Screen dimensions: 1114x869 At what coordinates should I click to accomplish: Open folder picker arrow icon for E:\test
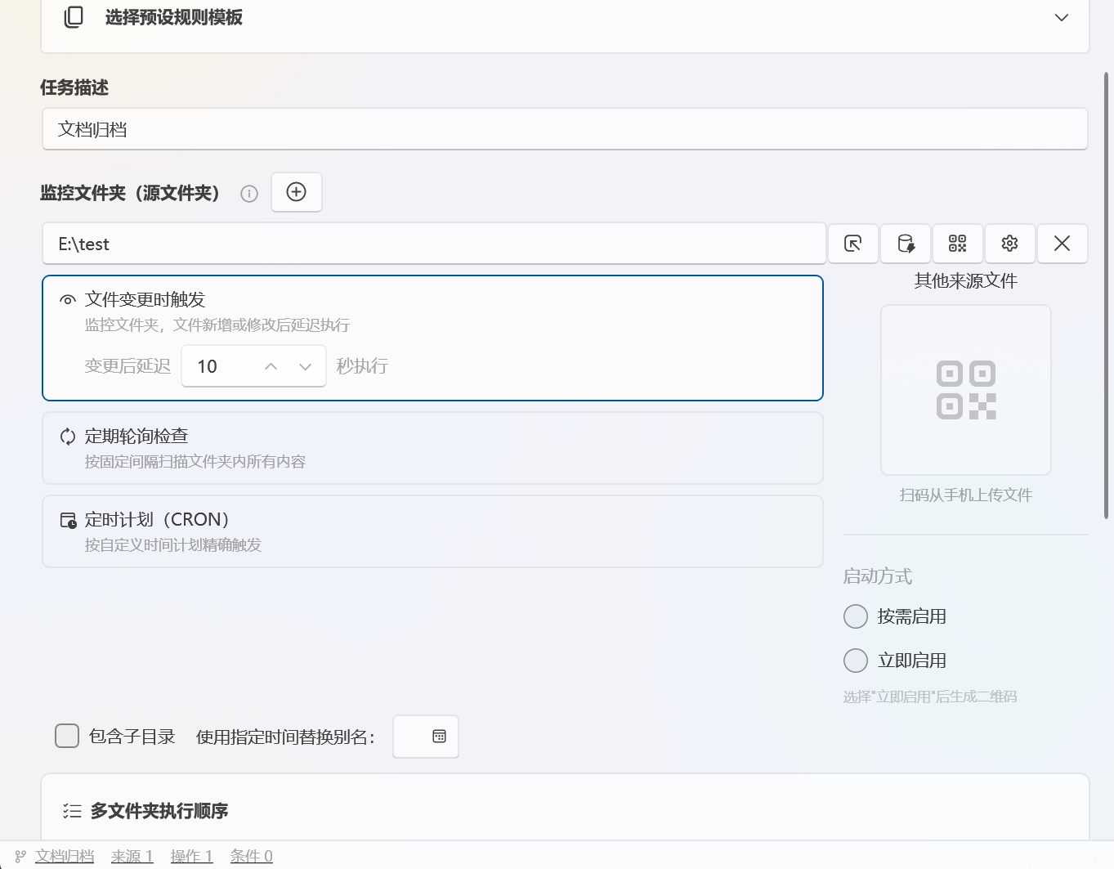click(853, 244)
